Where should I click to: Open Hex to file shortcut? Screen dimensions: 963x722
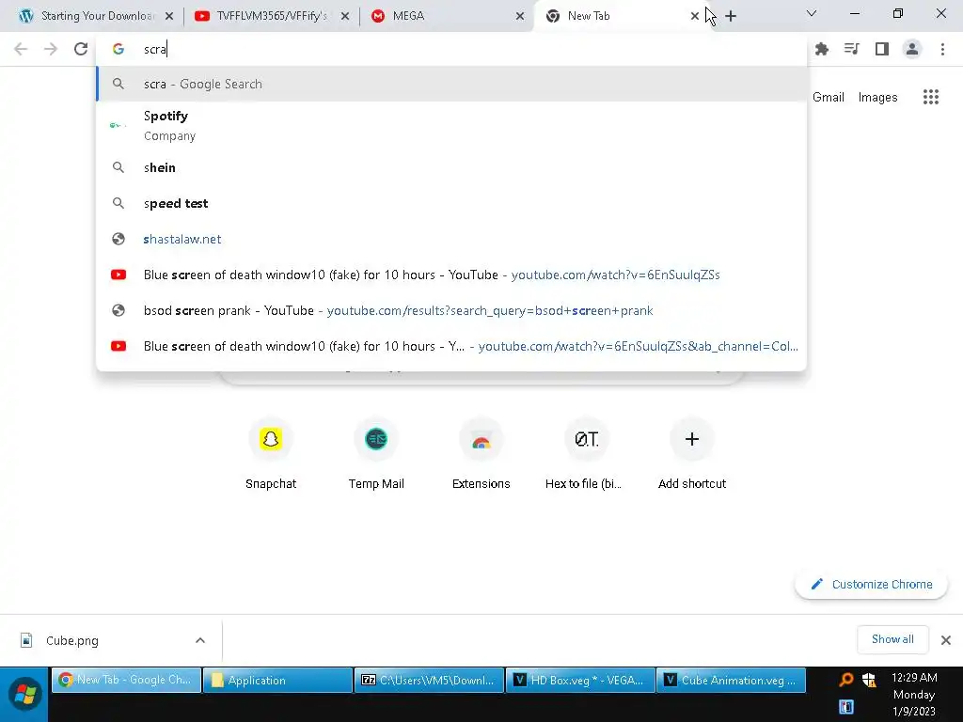click(586, 454)
